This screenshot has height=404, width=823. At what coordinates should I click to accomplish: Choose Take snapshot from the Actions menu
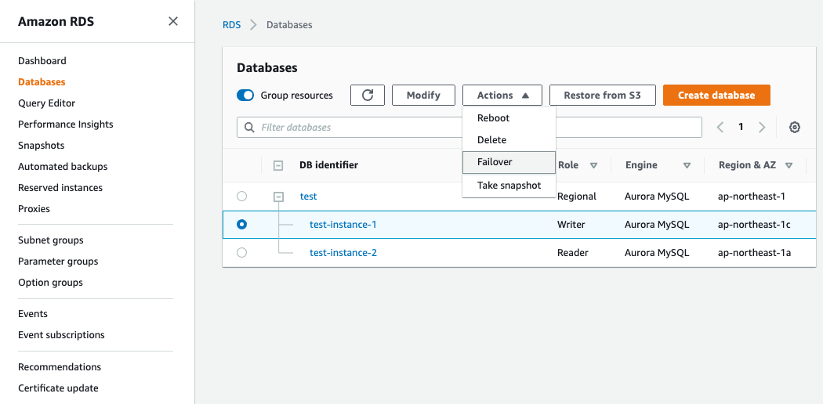509,185
